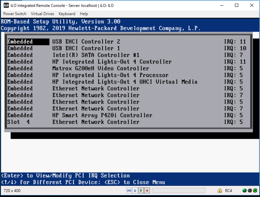Click the IRQ: 10 value

point(235,48)
